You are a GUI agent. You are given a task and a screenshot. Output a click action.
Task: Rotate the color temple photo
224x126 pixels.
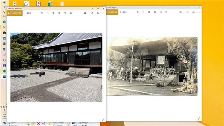(65, 13)
